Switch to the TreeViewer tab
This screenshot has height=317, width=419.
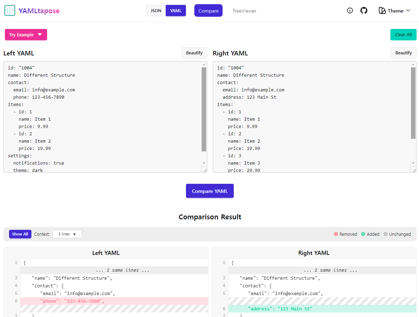click(245, 11)
